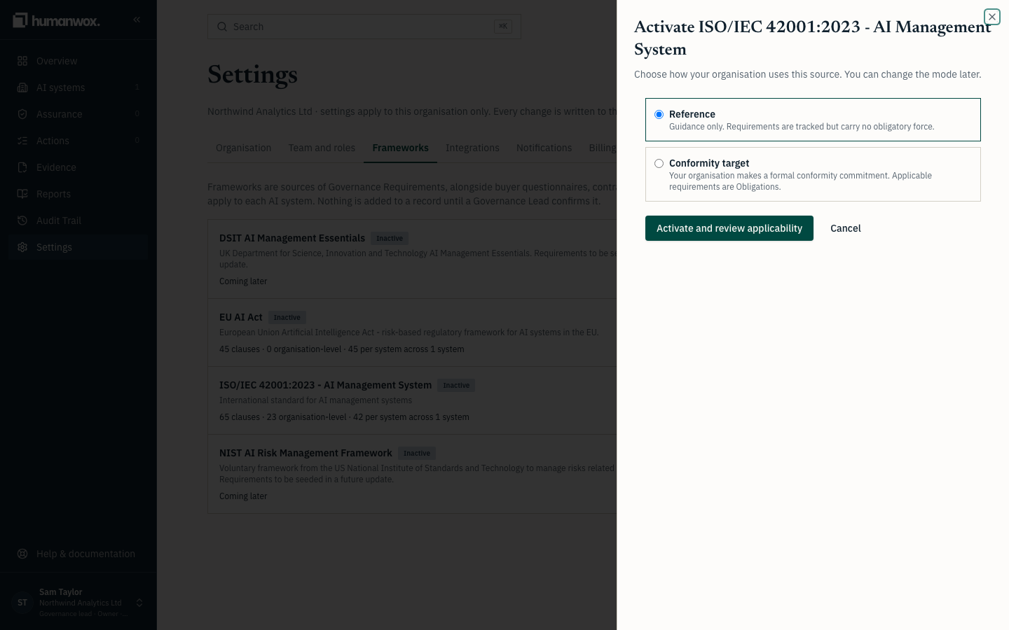Select the Conformity target radio option
The width and height of the screenshot is (1009, 630).
pyautogui.click(x=659, y=163)
